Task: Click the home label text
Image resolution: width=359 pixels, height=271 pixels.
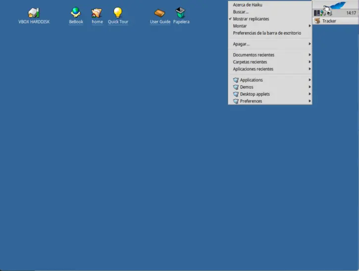Action: 97,22
